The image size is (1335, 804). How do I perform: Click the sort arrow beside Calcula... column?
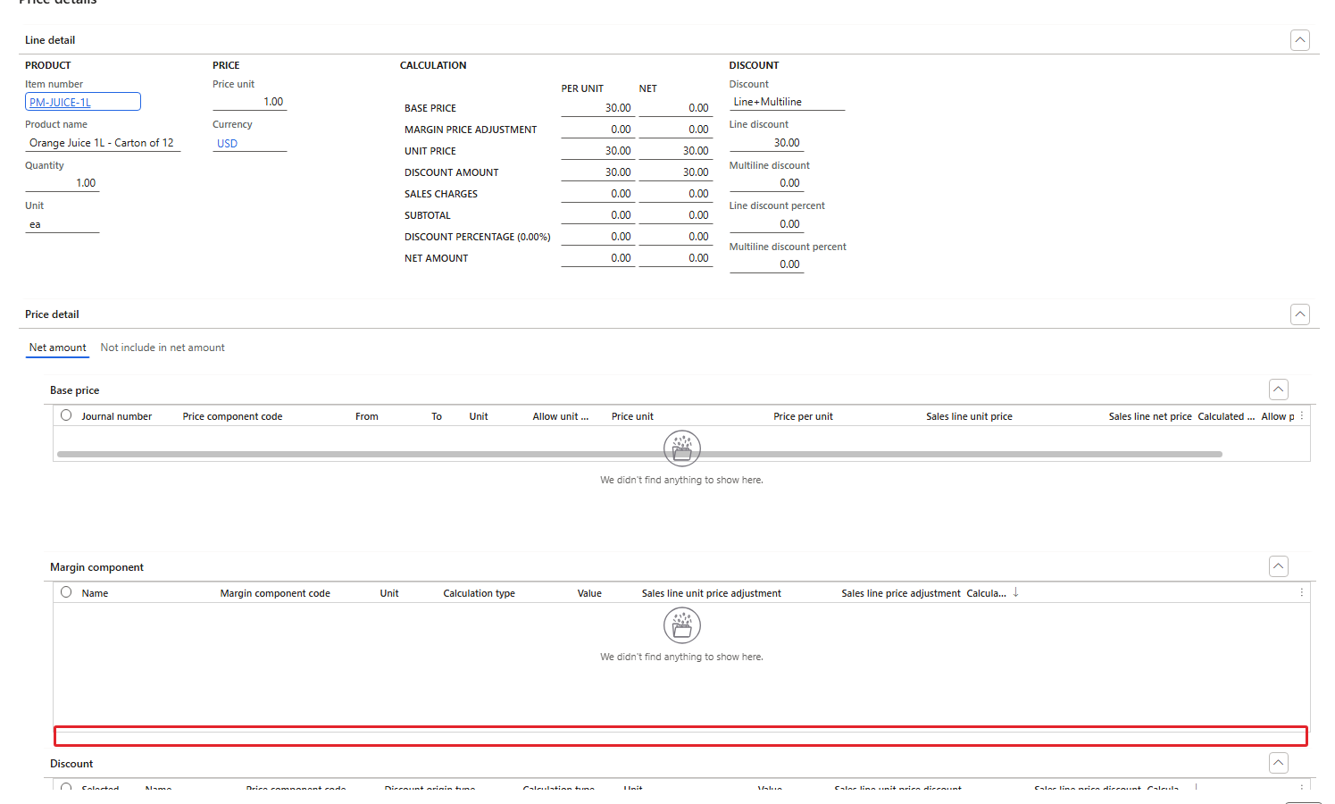coord(1015,592)
